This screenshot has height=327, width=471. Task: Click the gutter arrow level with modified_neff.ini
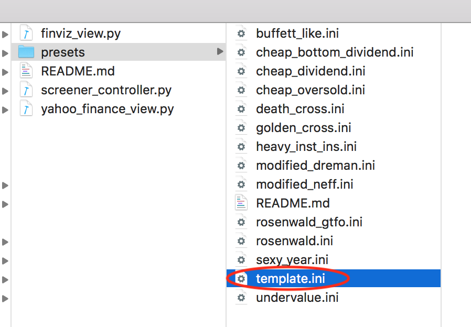5,186
